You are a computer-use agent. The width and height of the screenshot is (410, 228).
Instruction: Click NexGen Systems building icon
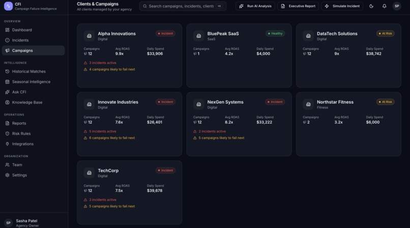pos(199,104)
